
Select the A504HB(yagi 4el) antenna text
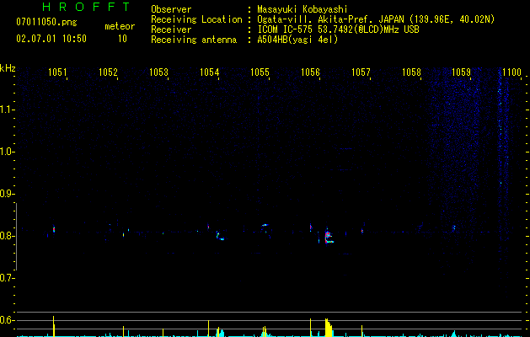297,40
